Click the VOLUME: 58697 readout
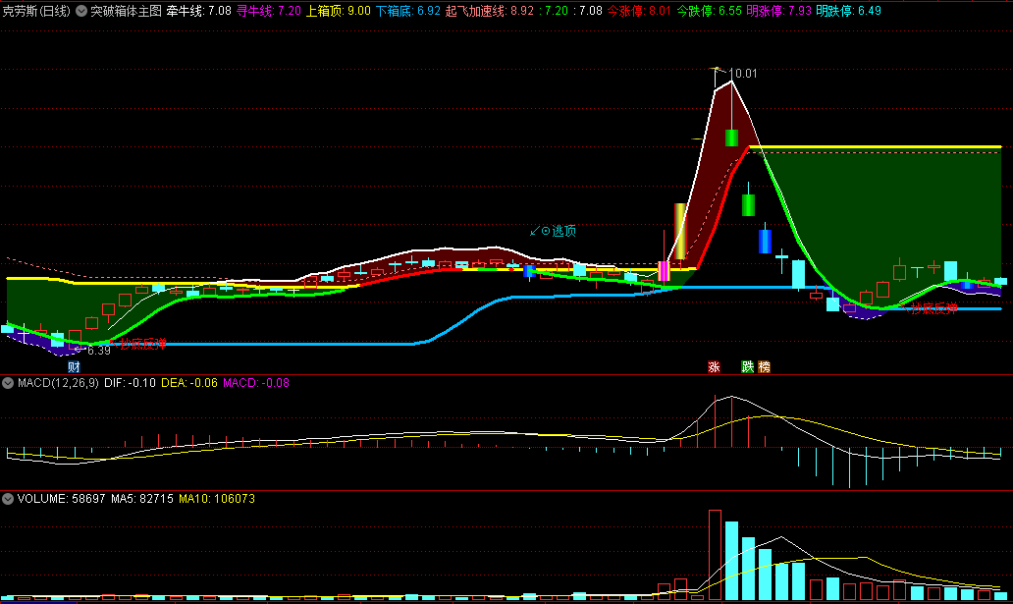The width and height of the screenshot is (1013, 604). tap(62, 499)
